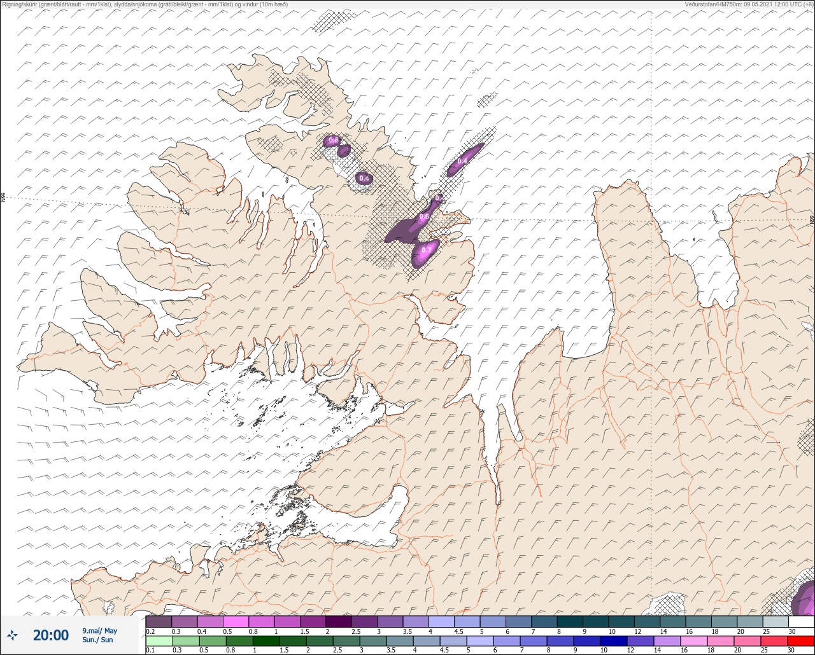
Task: Select the red 30 swatch in lower legend
Action: click(x=801, y=641)
